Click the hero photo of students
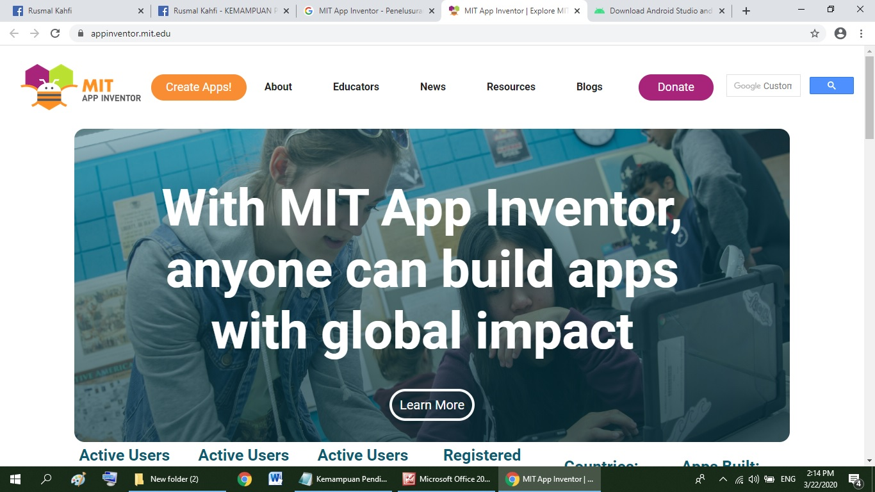Image resolution: width=875 pixels, height=492 pixels. click(432, 285)
